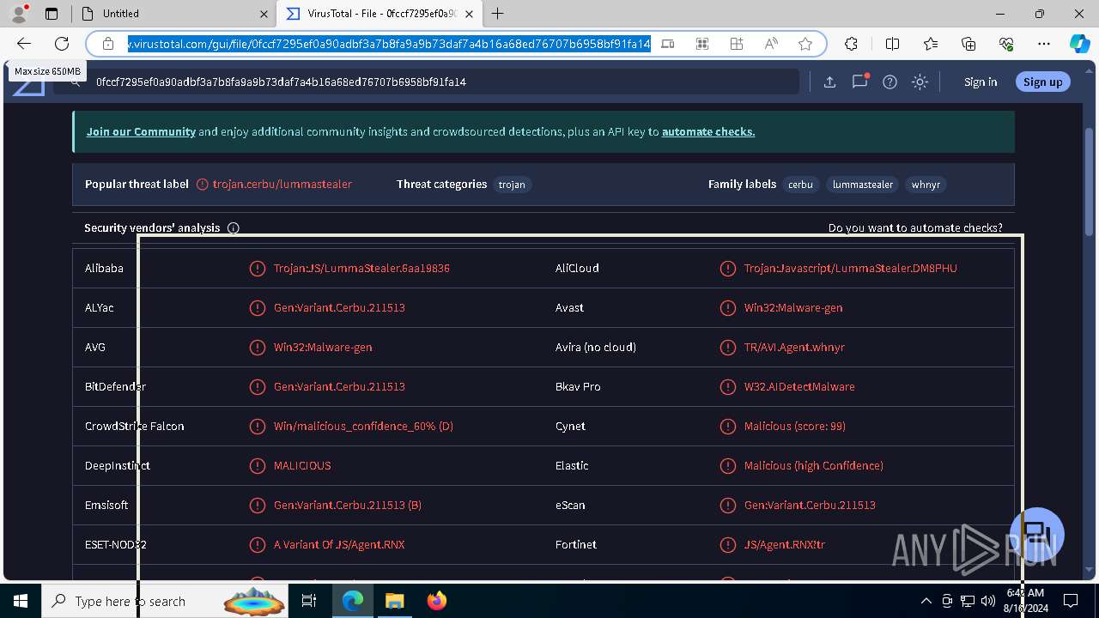Select the cerbu family label
1099x618 pixels.
[800, 185]
